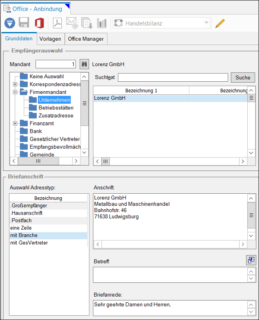Click the Mandant number input field
This screenshot has height=320, width=259.
tap(56, 64)
